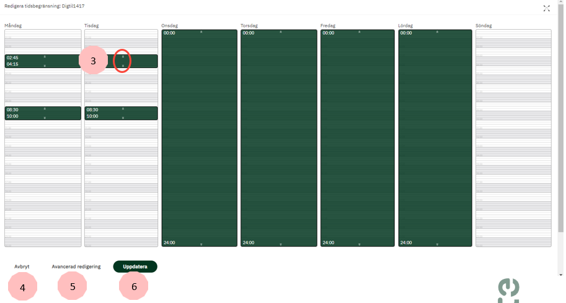This screenshot has height=303, width=566.
Task: Save changes with the Uppdatera button
Action: (x=135, y=267)
